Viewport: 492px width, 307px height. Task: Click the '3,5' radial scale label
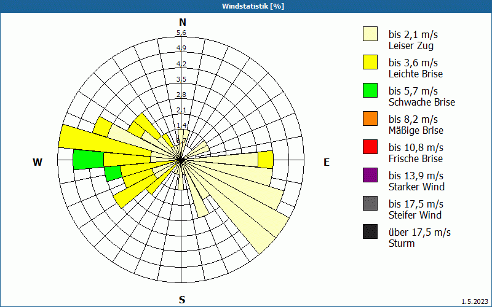pos(181,79)
